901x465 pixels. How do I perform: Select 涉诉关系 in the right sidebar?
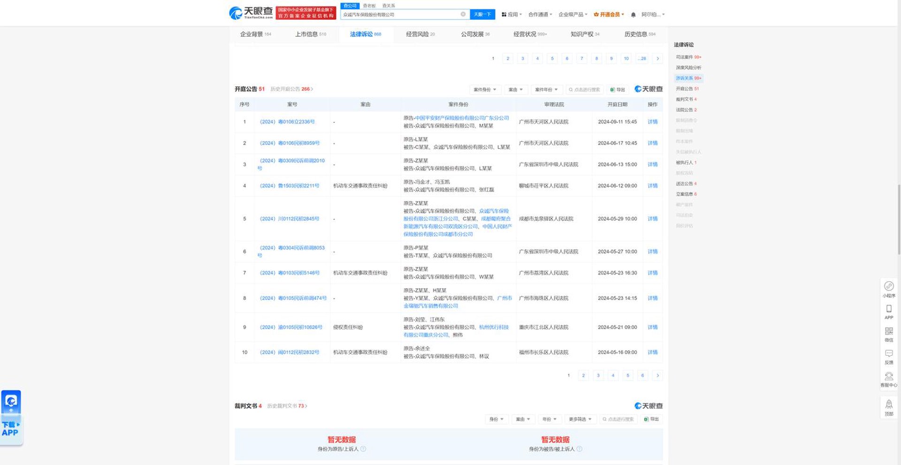point(688,78)
